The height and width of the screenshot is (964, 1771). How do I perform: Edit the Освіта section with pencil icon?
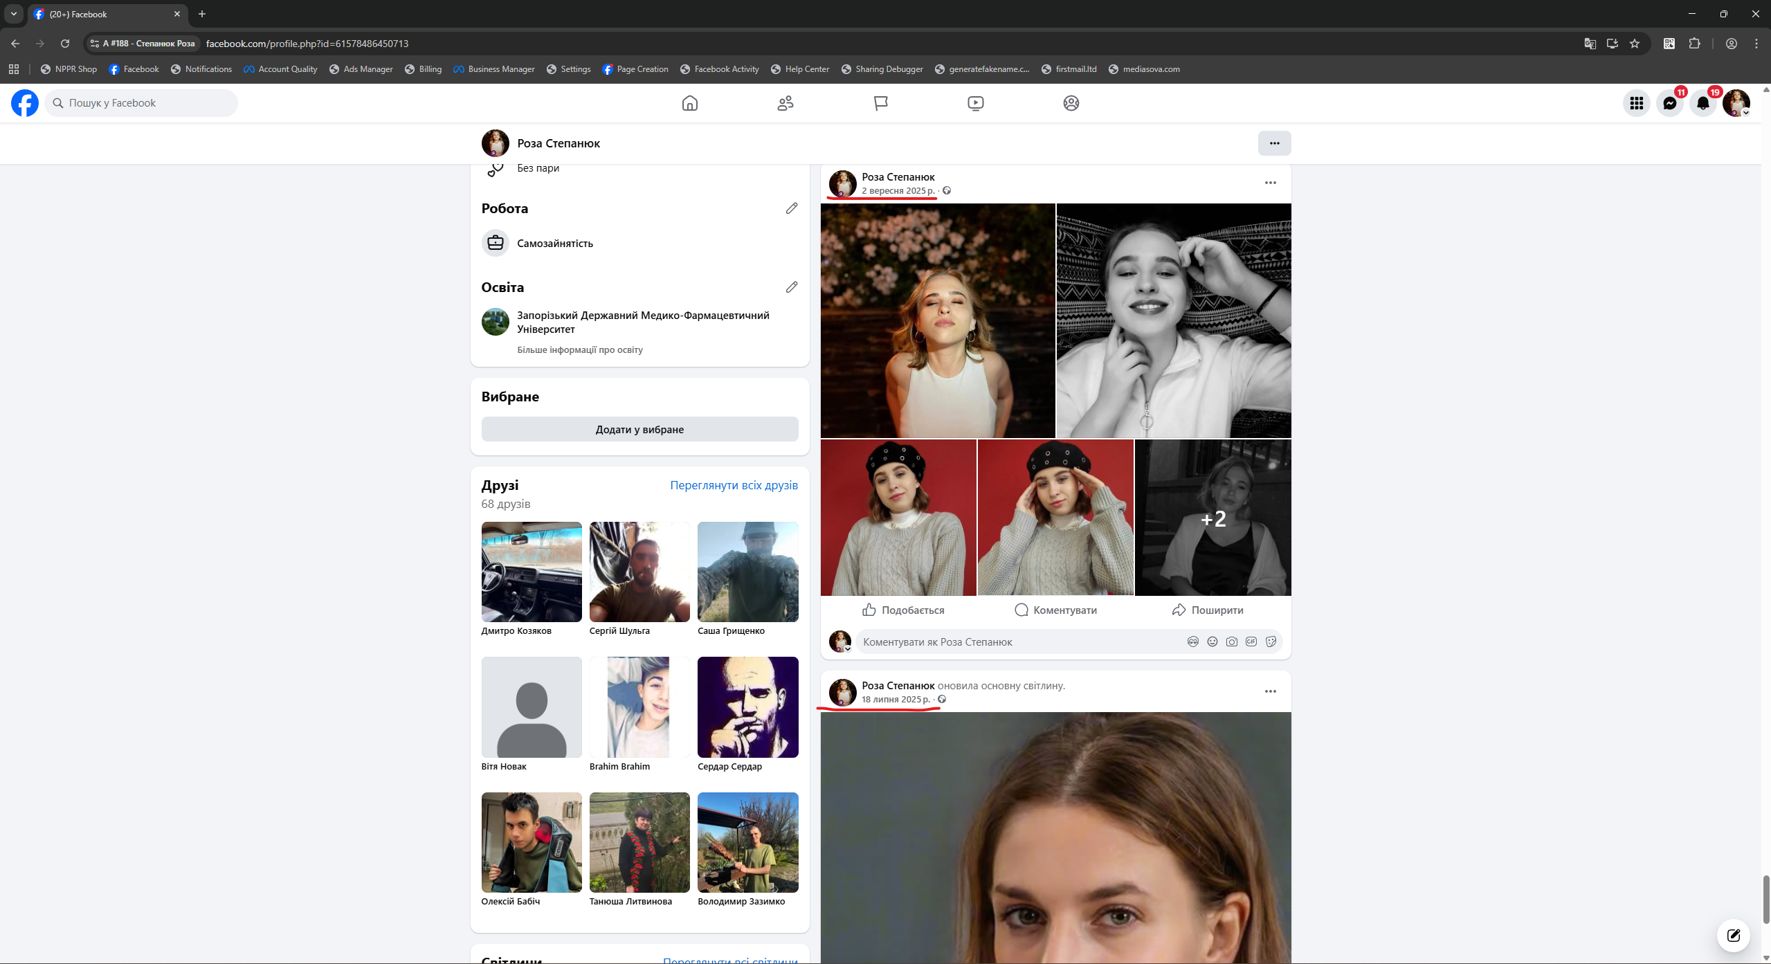(791, 287)
